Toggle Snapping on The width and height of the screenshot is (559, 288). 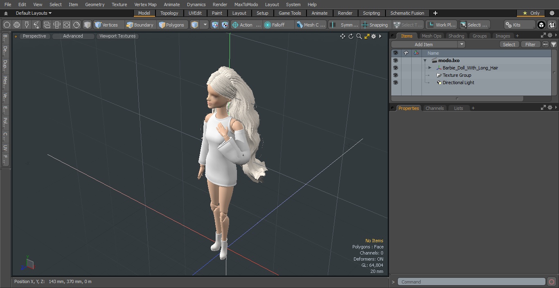click(375, 25)
